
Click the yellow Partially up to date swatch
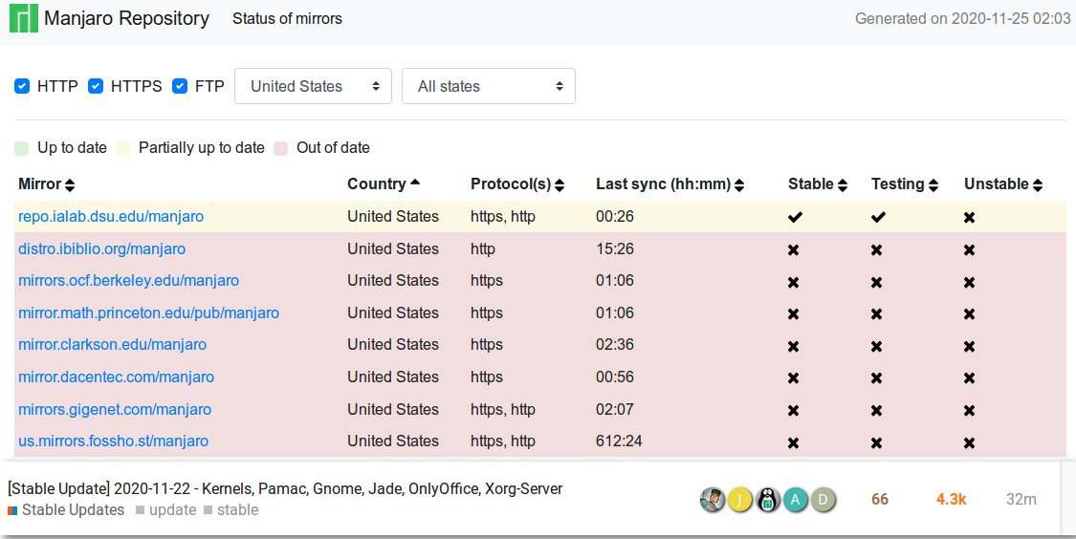(x=122, y=148)
